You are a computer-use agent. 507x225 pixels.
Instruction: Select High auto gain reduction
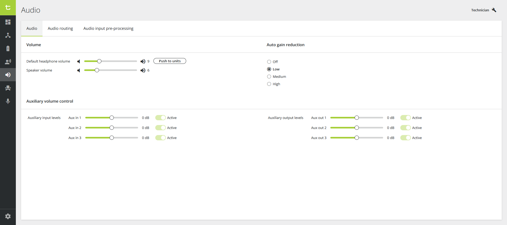(269, 84)
